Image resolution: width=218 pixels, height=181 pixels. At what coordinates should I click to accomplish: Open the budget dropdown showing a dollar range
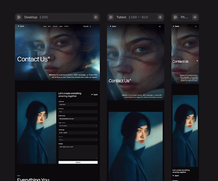coord(78,133)
